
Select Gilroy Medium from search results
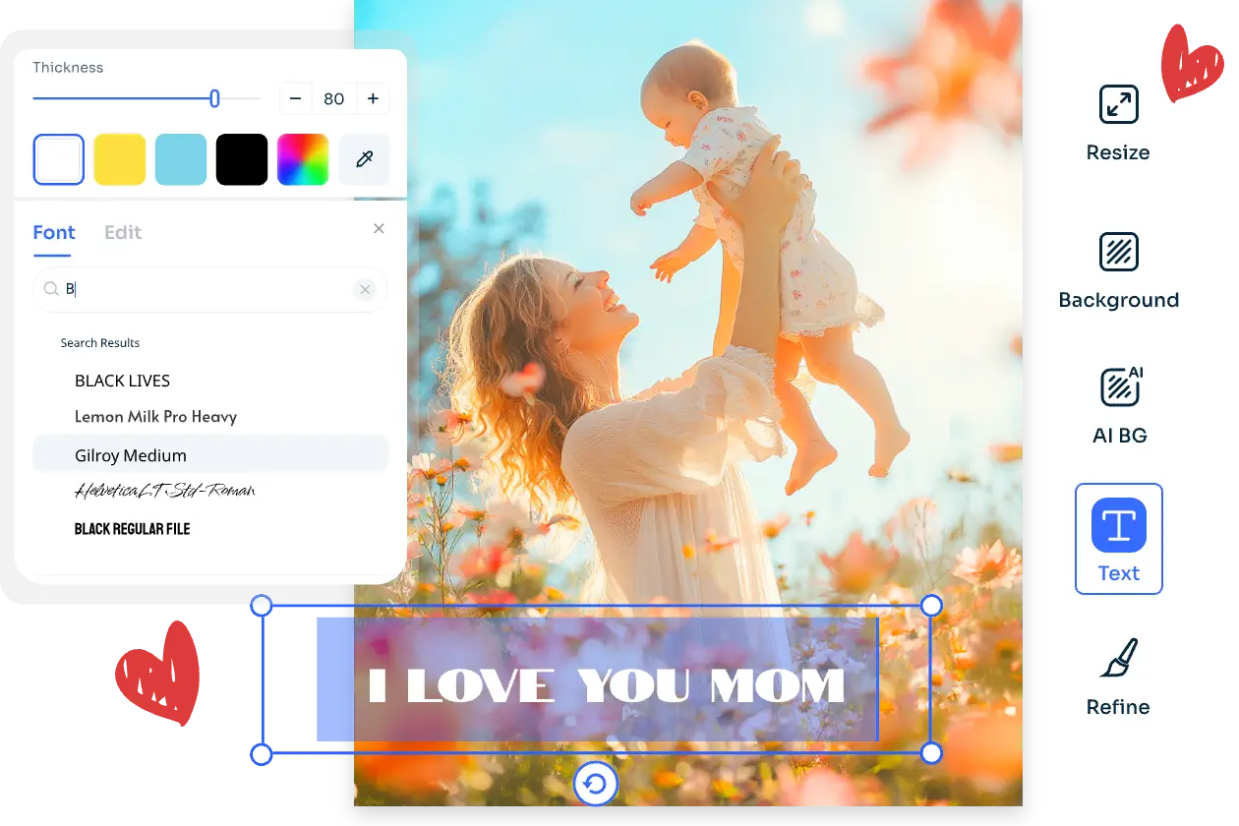(x=131, y=455)
